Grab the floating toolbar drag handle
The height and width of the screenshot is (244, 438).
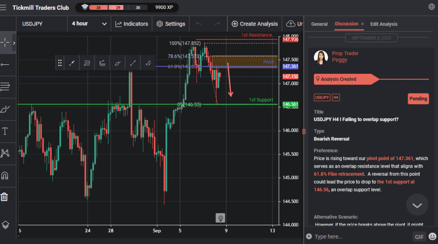[x=60, y=63]
